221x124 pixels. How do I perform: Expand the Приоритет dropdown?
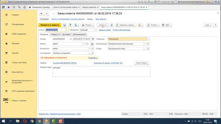click(x=95, y=30)
